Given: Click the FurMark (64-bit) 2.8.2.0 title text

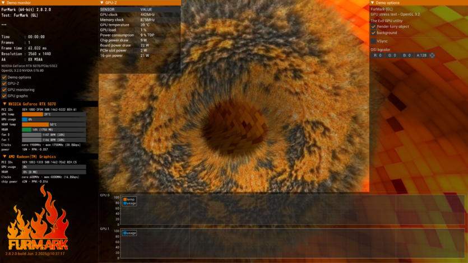Looking at the screenshot, I should click(x=26, y=10).
